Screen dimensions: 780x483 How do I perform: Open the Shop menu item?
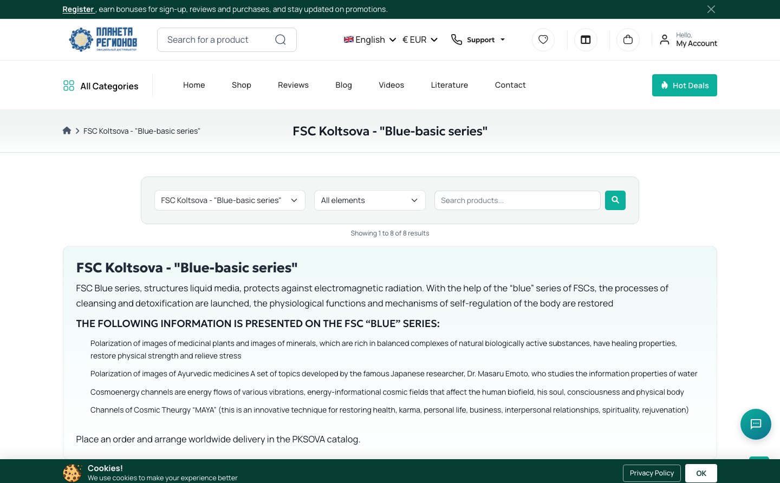click(242, 85)
